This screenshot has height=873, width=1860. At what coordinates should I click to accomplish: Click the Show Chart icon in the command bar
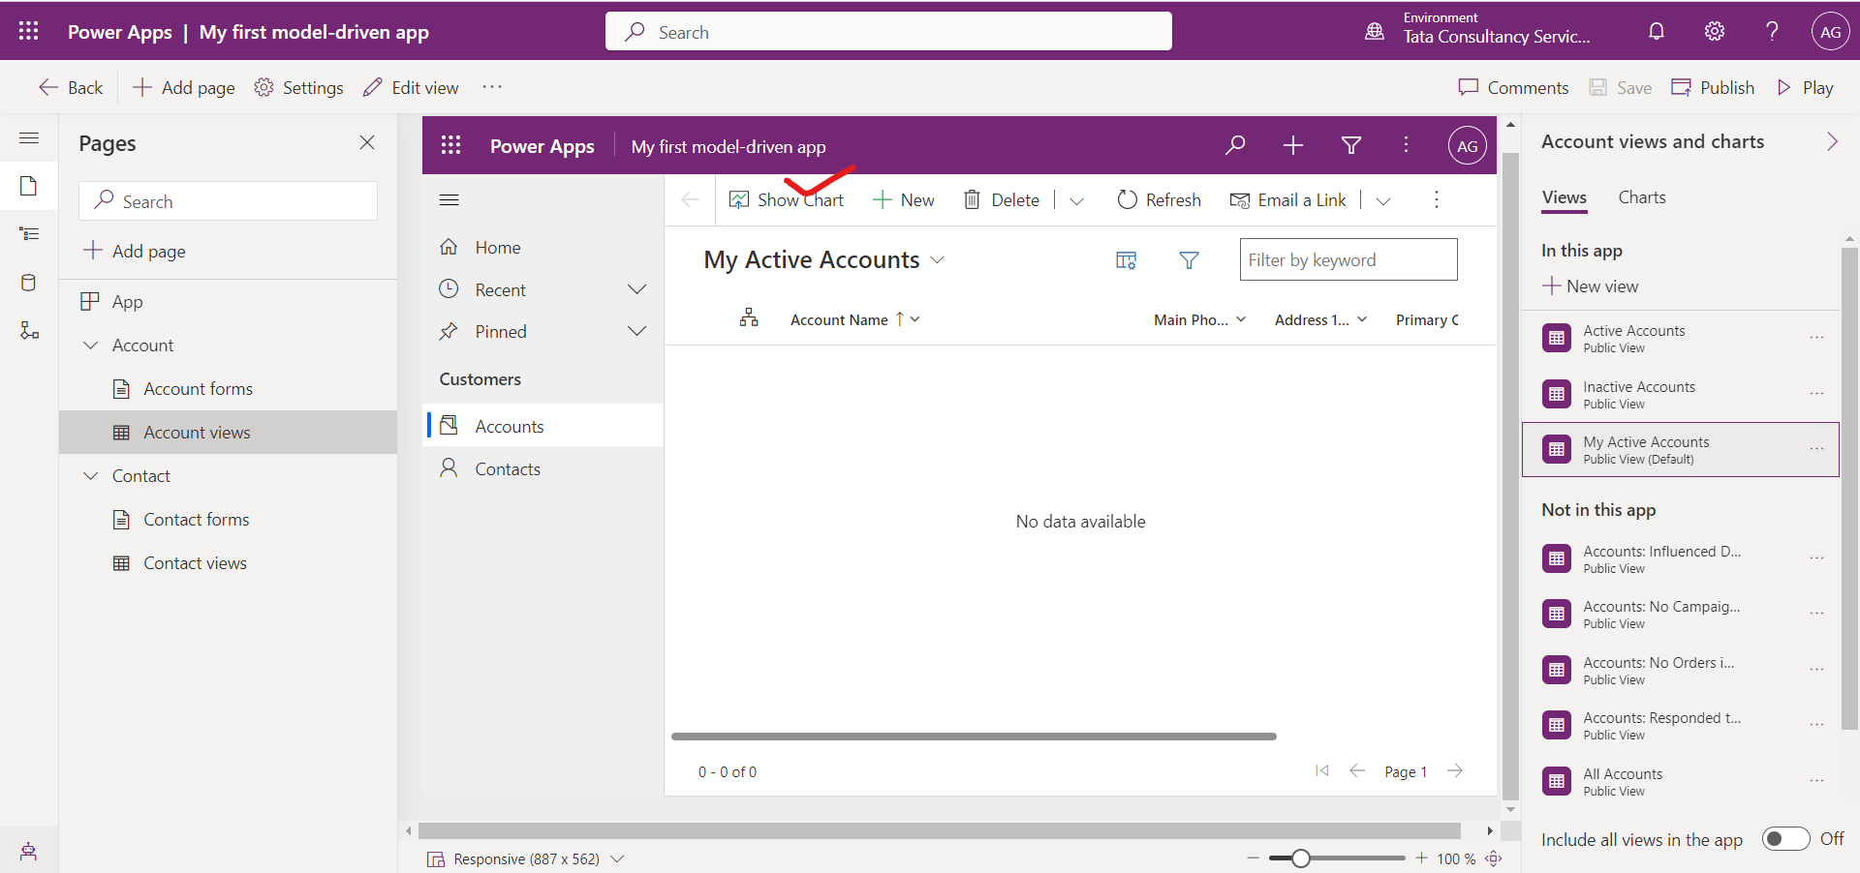coord(739,199)
